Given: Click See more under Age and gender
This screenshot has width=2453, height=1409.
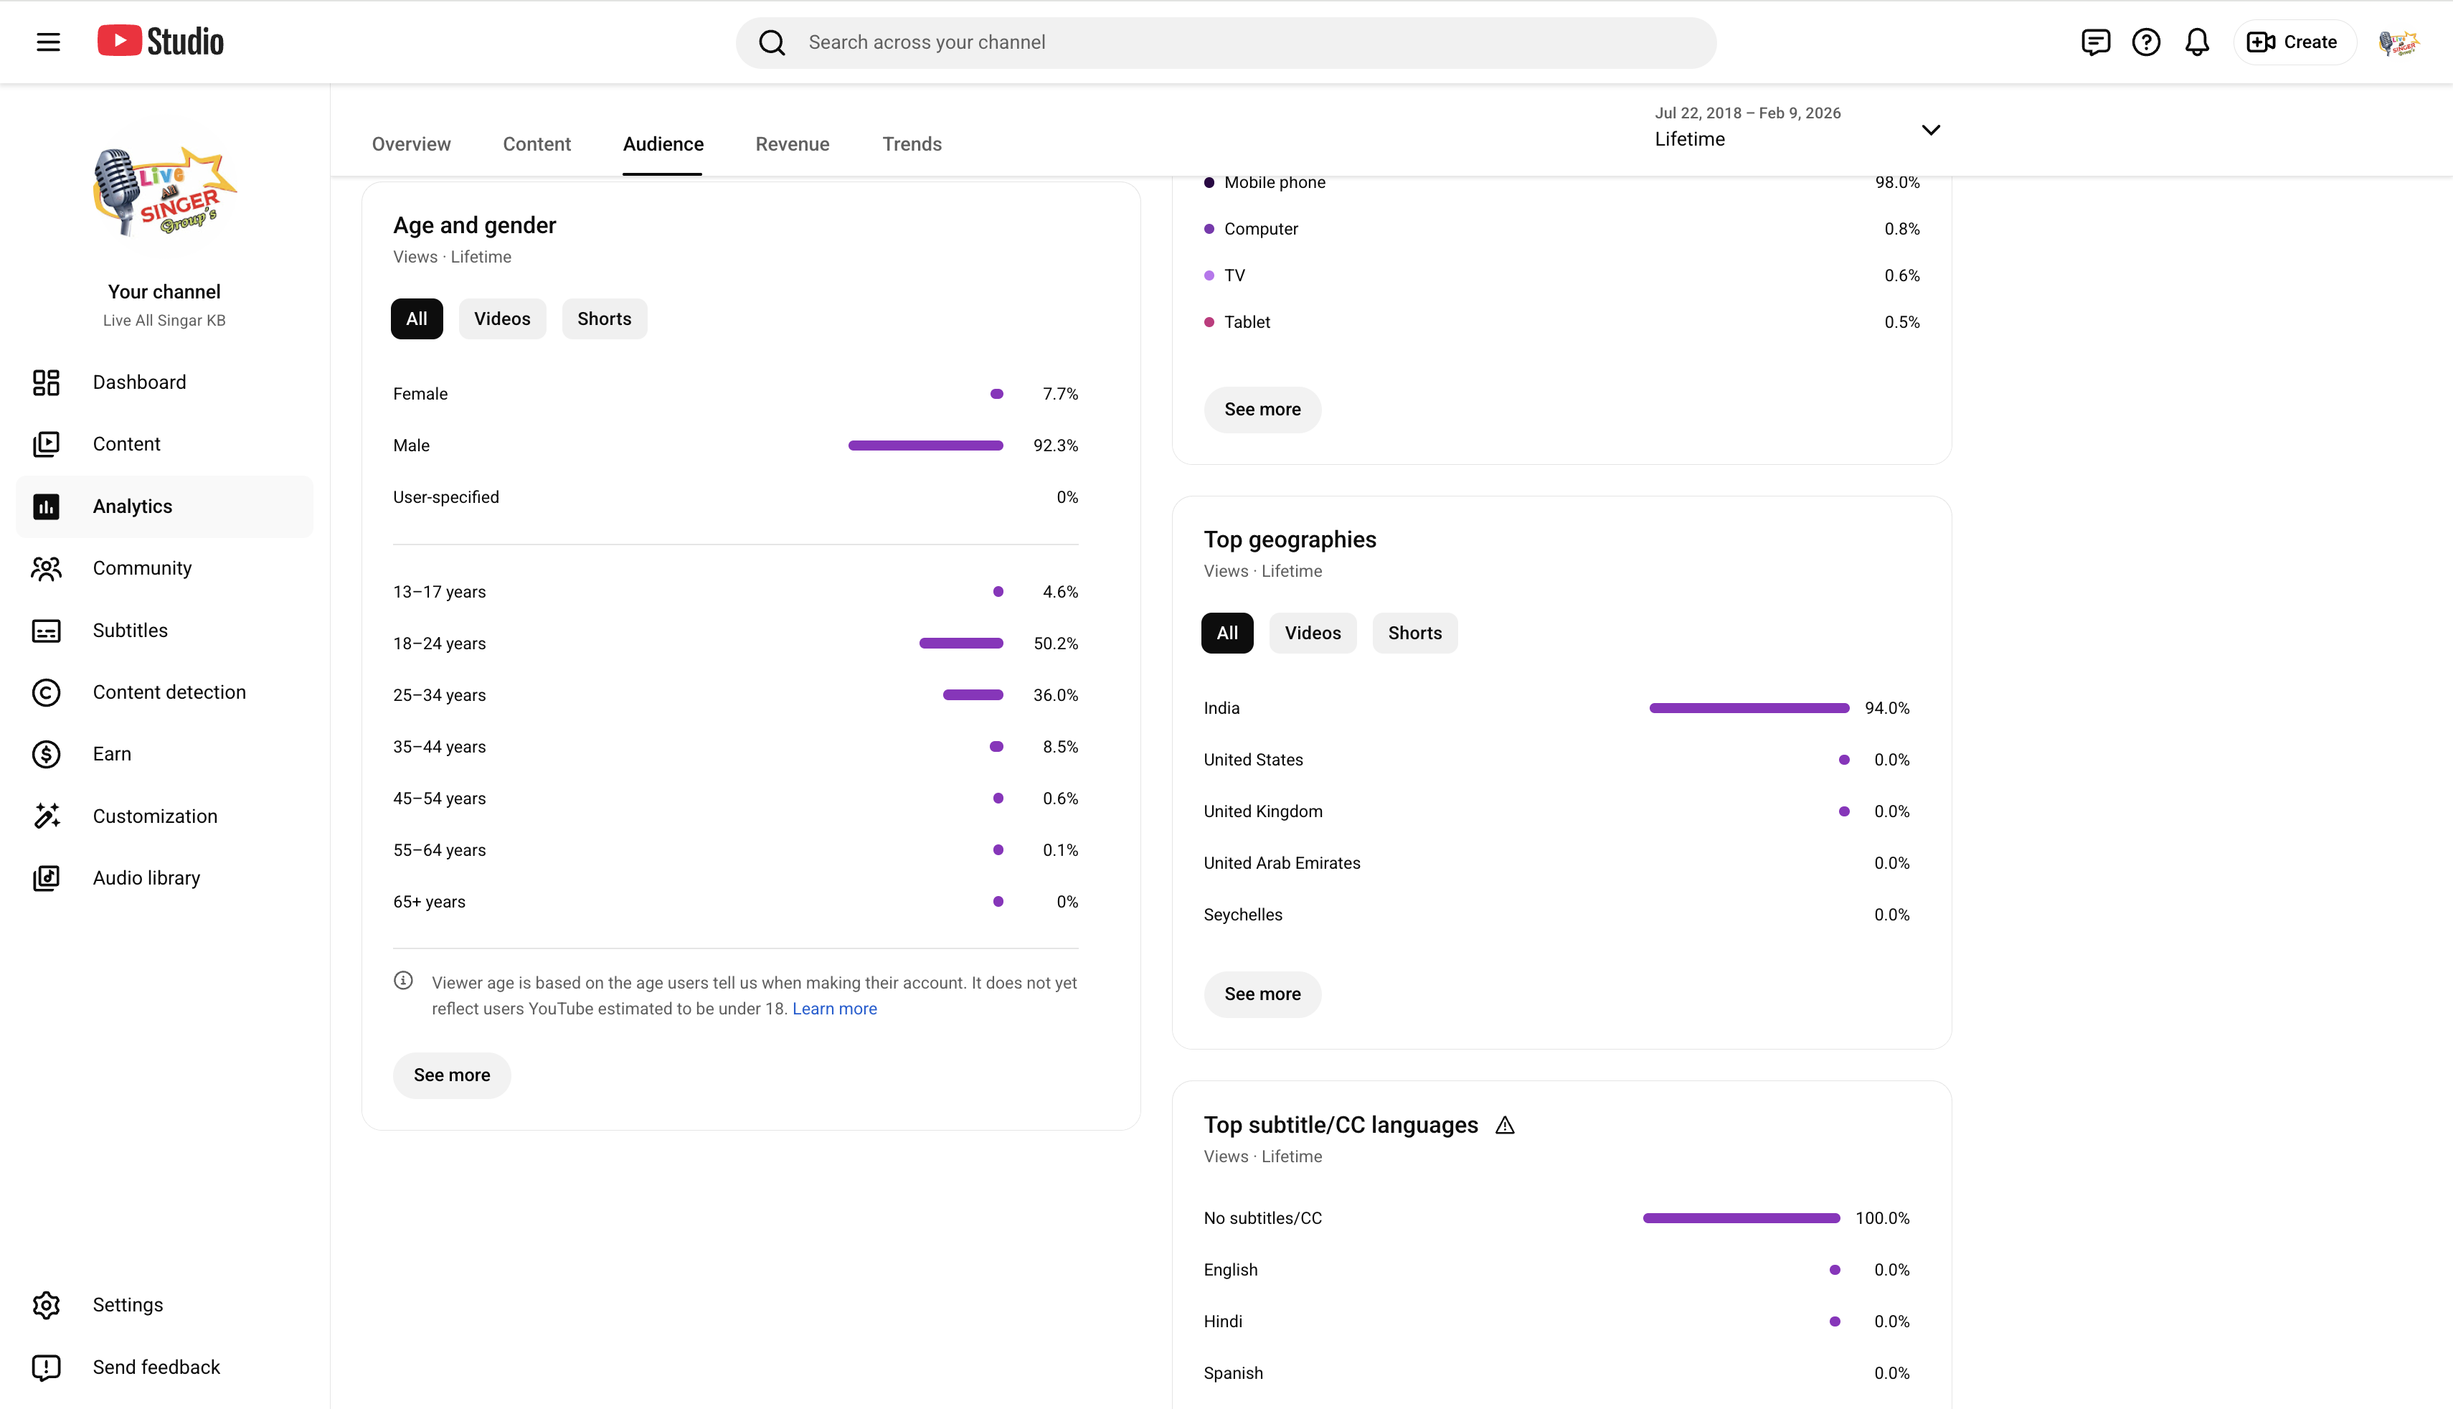Looking at the screenshot, I should (452, 1075).
